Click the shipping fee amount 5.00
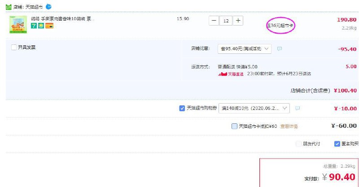Screen dimensions: 359x187 click(x=351, y=66)
